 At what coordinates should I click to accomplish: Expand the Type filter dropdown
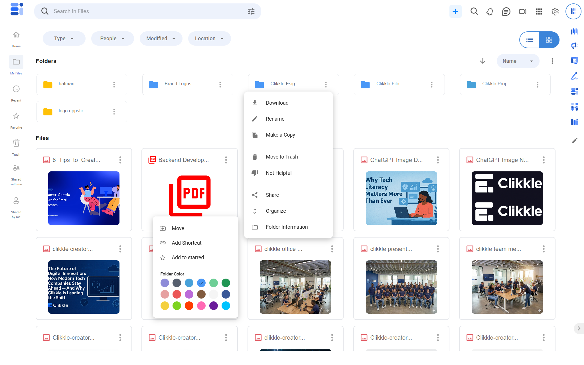64,38
